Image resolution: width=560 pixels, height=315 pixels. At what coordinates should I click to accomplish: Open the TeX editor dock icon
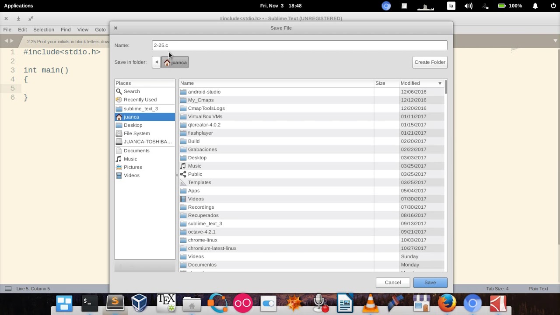(166, 303)
